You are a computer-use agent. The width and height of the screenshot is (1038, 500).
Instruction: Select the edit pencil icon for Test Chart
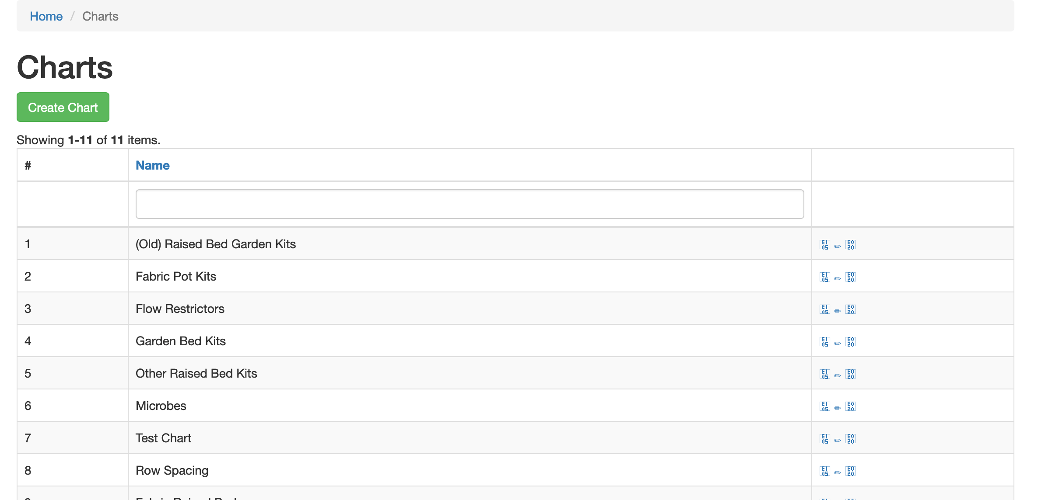837,438
